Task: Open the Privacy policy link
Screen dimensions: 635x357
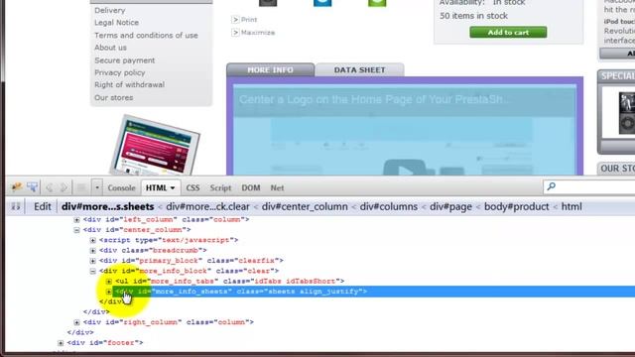Action: (x=120, y=72)
